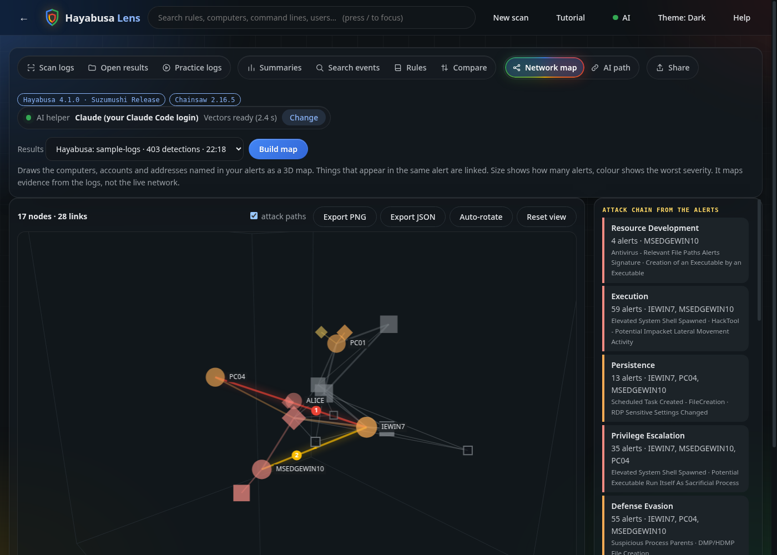Click the attack chain panel scrollbar
777x555 pixels.
click(759, 261)
